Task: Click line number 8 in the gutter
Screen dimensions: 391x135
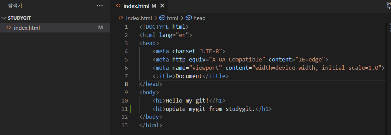Action: [126, 84]
